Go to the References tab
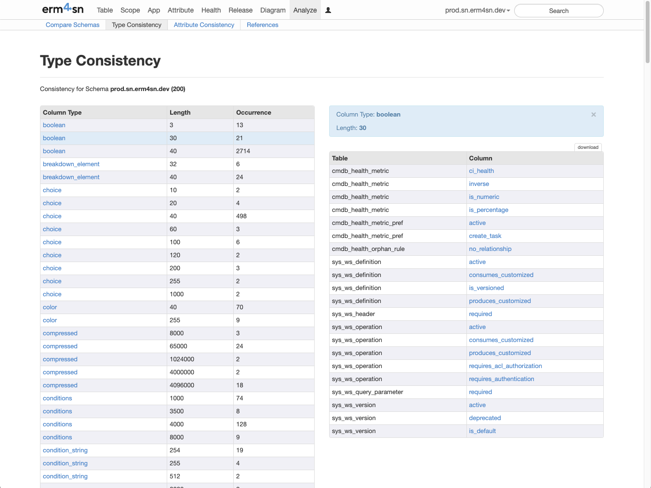Image resolution: width=651 pixels, height=488 pixels. pyautogui.click(x=262, y=25)
